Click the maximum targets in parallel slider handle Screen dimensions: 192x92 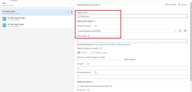[78, 60]
